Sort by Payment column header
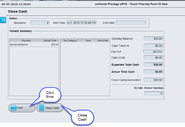Image resolution: width=185 pixels, height=127 pixels. click(x=26, y=40)
